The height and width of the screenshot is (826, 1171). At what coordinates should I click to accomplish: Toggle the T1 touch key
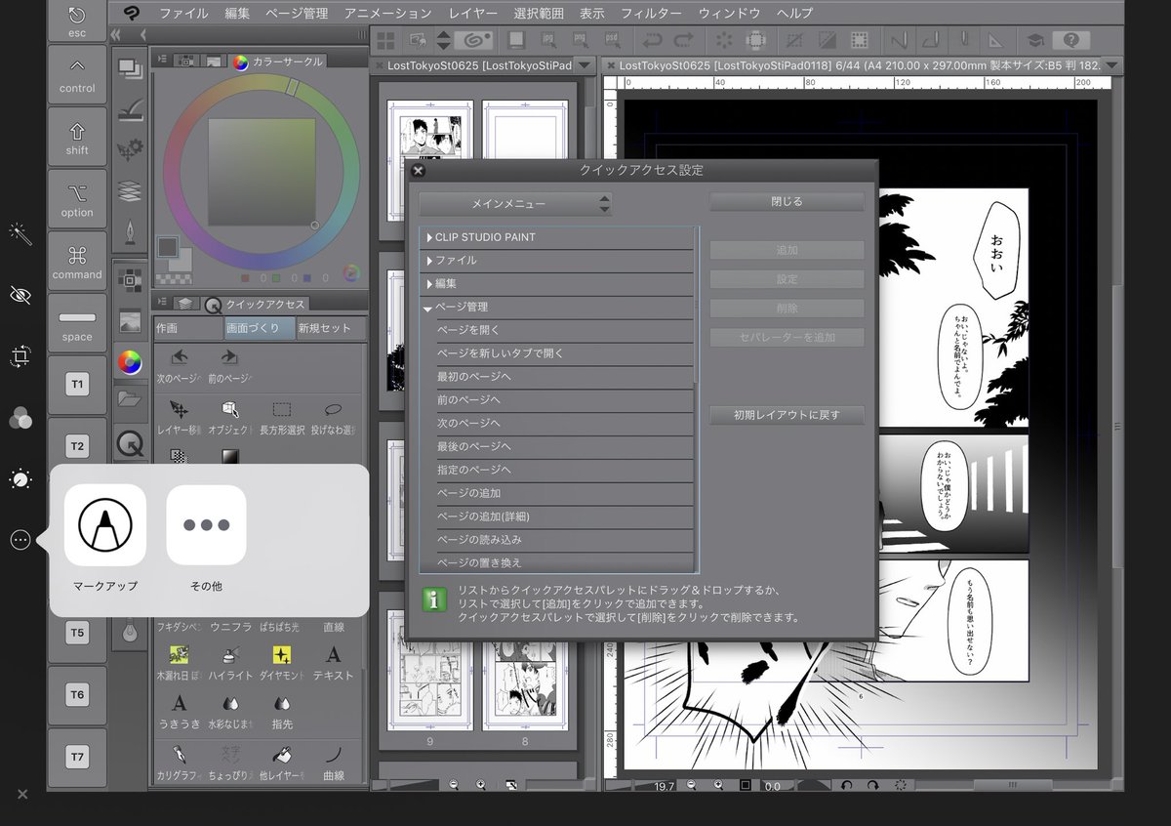77,385
